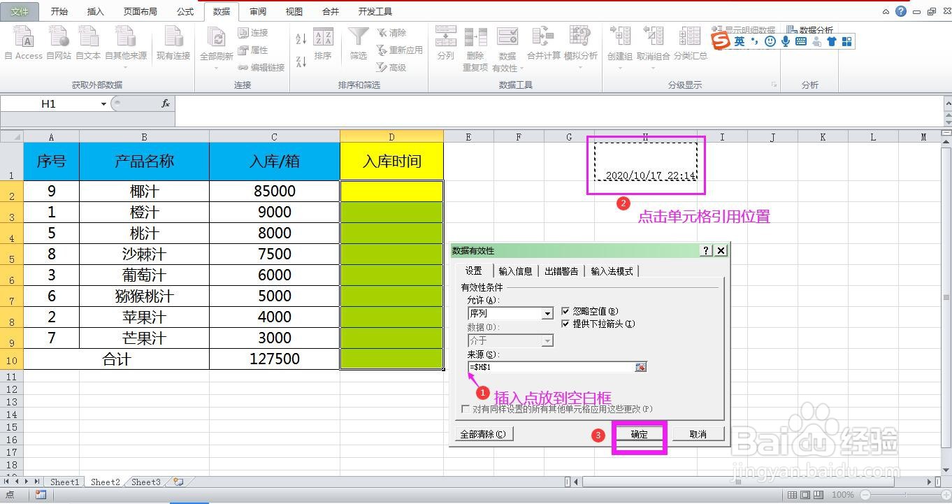Confirm with the 确定 button
Screen dimensions: 952x504
638,434
